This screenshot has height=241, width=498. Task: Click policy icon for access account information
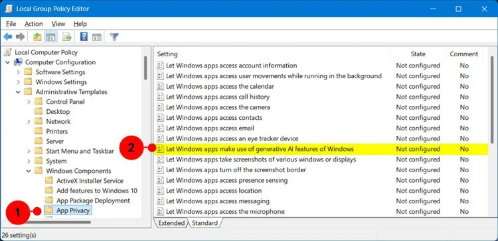[x=161, y=66]
